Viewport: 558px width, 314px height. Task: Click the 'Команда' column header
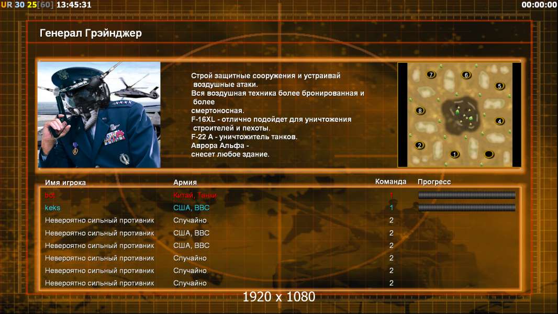coord(390,182)
